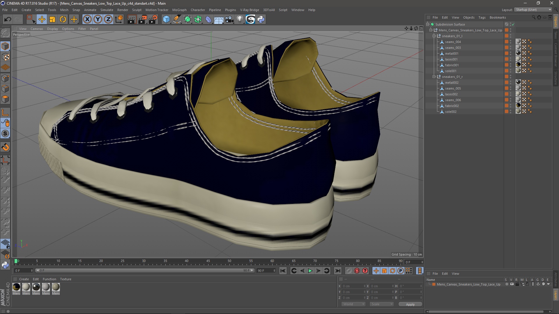Viewport: 559px width, 314px height.
Task: Toggle Subdivision Surface enable checkmark
Action: (513, 24)
